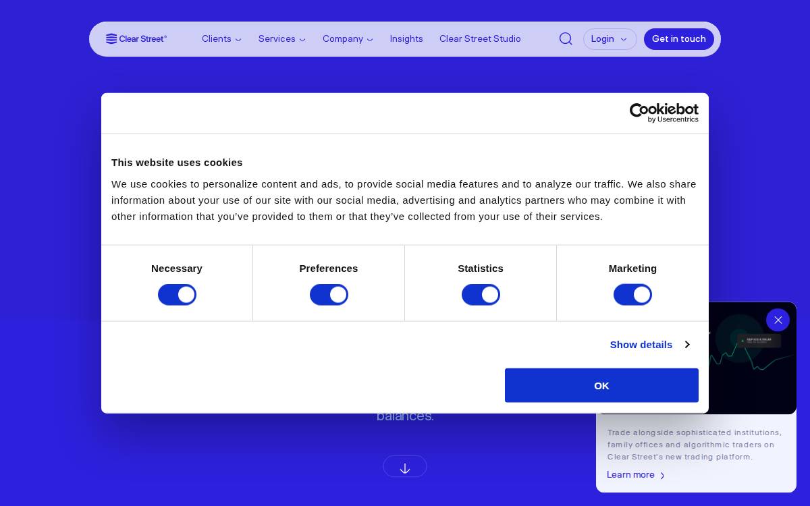This screenshot has width=810, height=506.
Task: Turn off the Statistics cookies switch
Action: tap(481, 295)
